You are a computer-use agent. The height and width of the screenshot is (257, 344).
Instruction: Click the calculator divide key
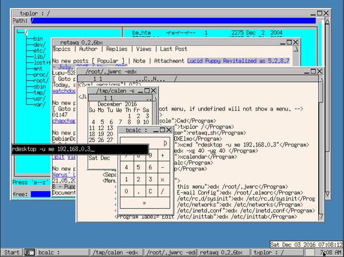pyautogui.click(x=163, y=191)
